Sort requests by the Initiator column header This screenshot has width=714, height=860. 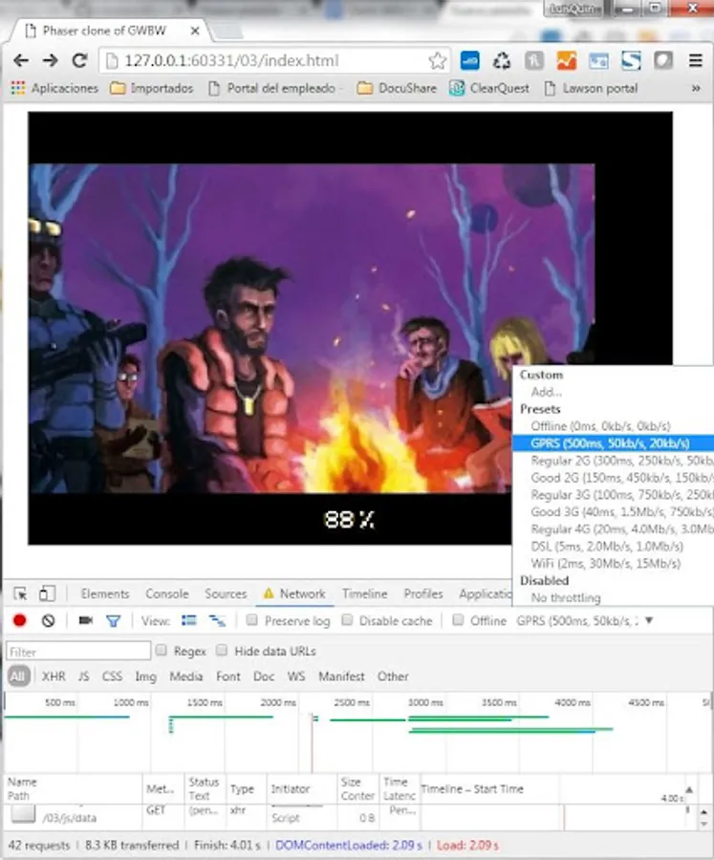[x=301, y=788]
